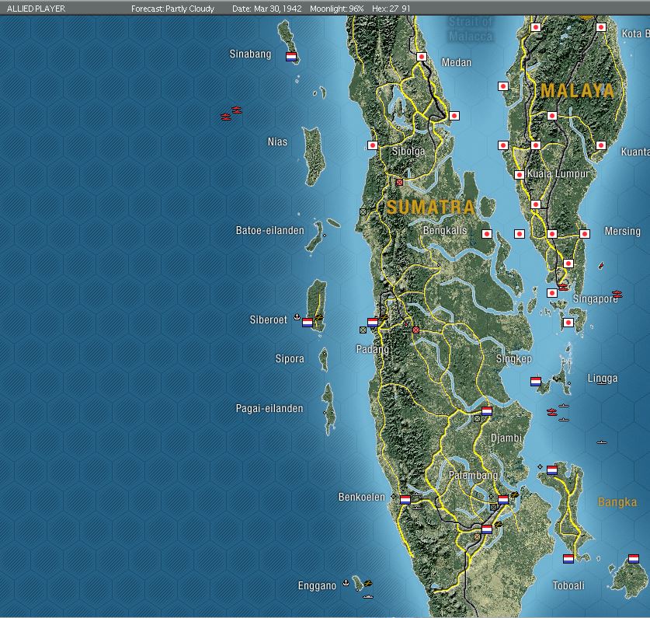Click the "Date: Mar 30, 1942" text
Image resolution: width=650 pixels, height=618 pixels.
pos(266,9)
